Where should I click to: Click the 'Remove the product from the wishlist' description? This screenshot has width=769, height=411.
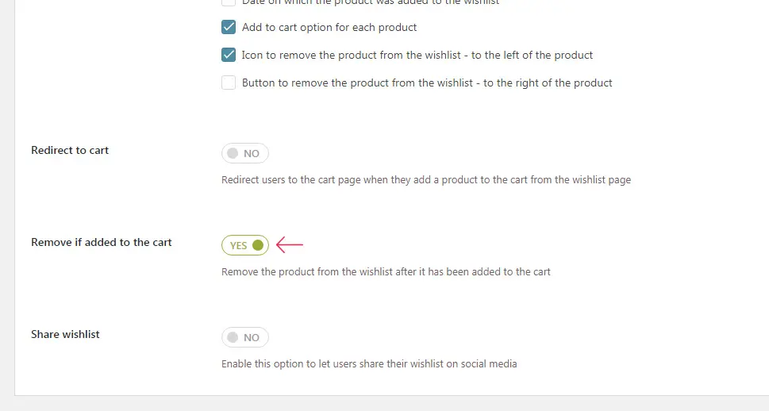tap(386, 271)
